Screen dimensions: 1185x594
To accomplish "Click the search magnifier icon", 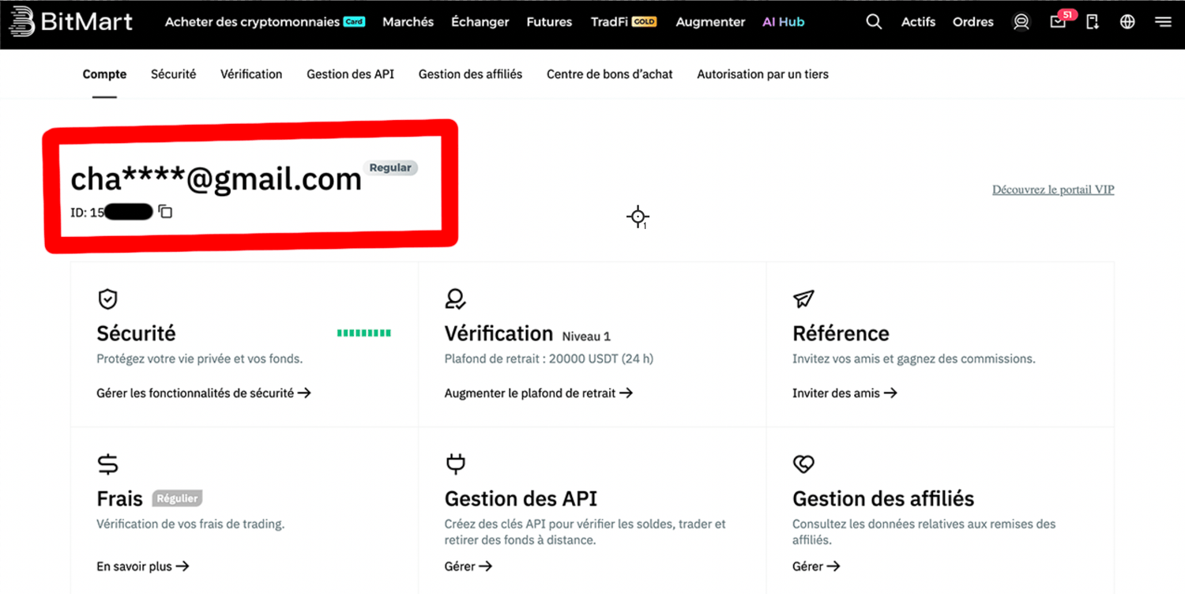I will [x=874, y=22].
